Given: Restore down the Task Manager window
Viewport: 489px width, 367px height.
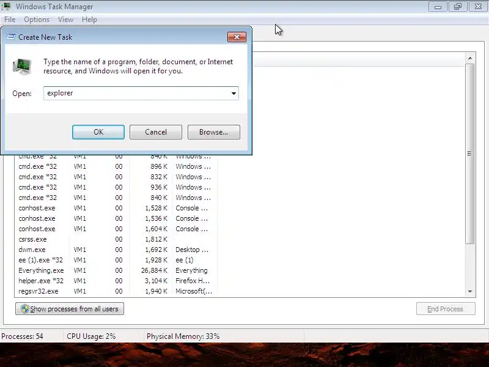Looking at the screenshot, I should click(457, 7).
